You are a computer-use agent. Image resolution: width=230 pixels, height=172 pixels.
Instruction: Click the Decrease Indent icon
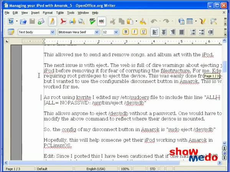point(210,32)
